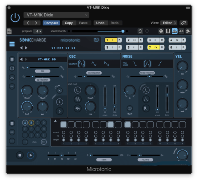
Task: Click the highlighted joystick controller icon
Action: point(175,31)
